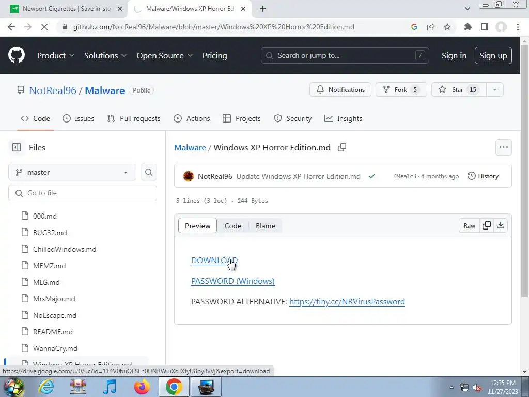
Task: Open the Raw file view
Action: point(469,225)
